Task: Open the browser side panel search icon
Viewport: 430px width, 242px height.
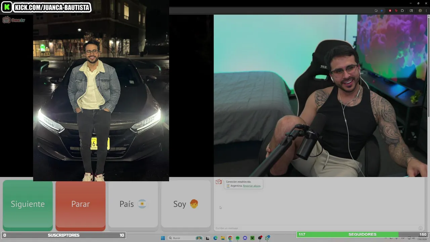Action: click(x=411, y=11)
